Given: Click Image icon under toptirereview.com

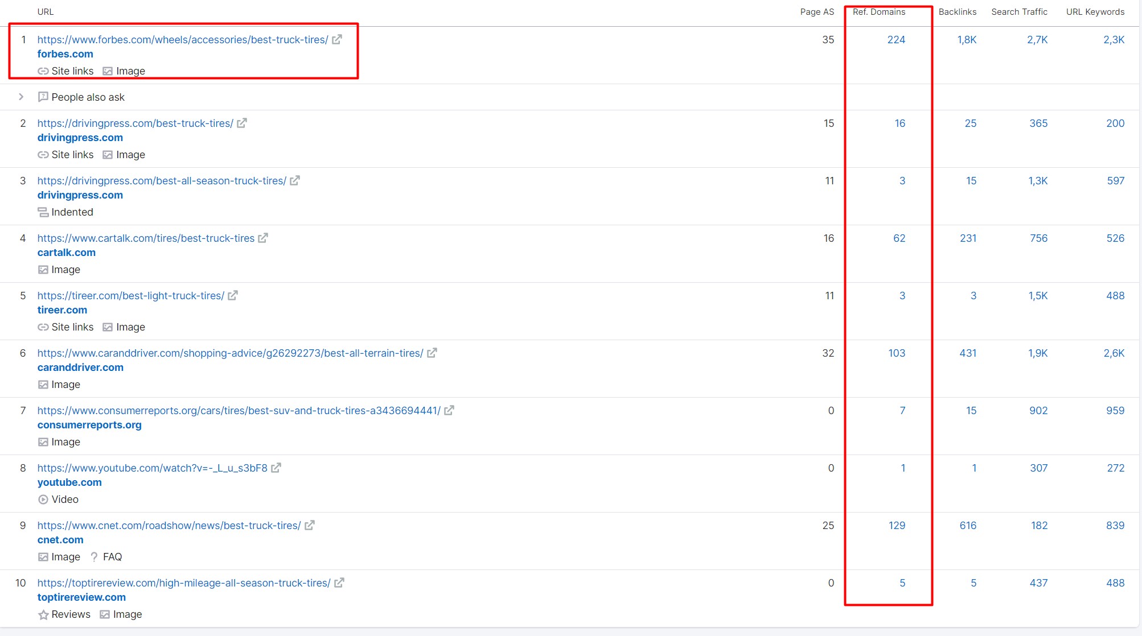Looking at the screenshot, I should pyautogui.click(x=105, y=614).
